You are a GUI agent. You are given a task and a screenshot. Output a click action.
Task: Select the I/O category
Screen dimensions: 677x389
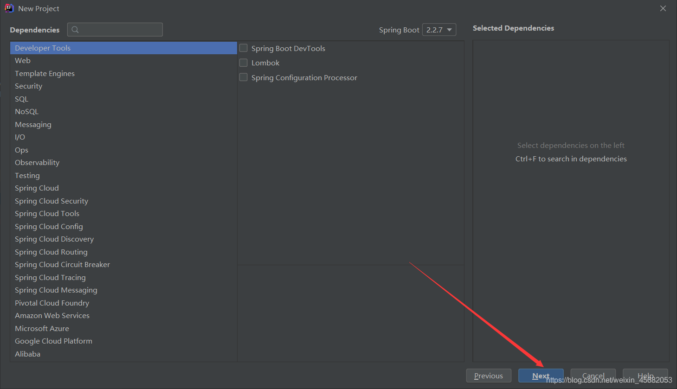123,137
